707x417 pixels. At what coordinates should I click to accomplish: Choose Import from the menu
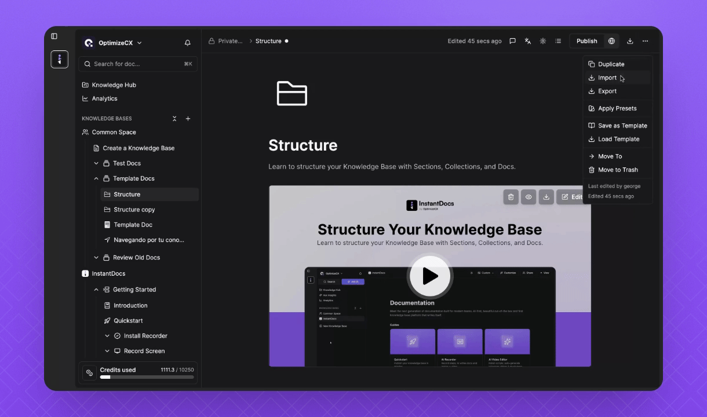click(618, 78)
